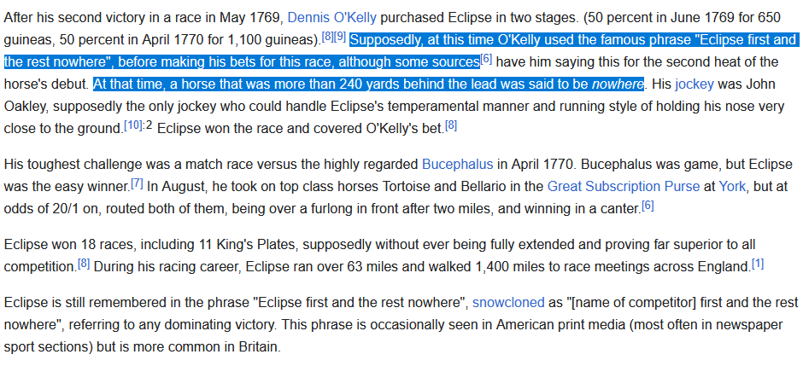This screenshot has height=366, width=803.
Task: Follow the Bucephalus link
Action: pyautogui.click(x=457, y=165)
